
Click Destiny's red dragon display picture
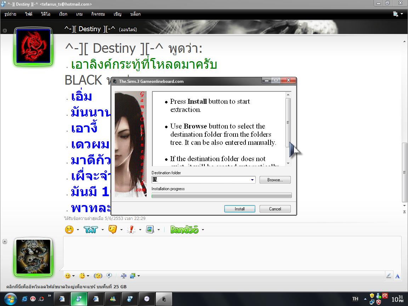33,46
